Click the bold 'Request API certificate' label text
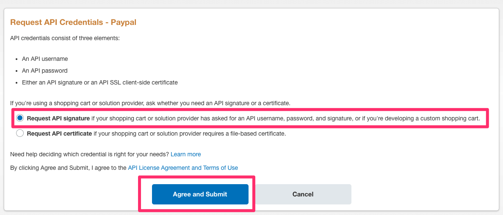 tap(59, 133)
